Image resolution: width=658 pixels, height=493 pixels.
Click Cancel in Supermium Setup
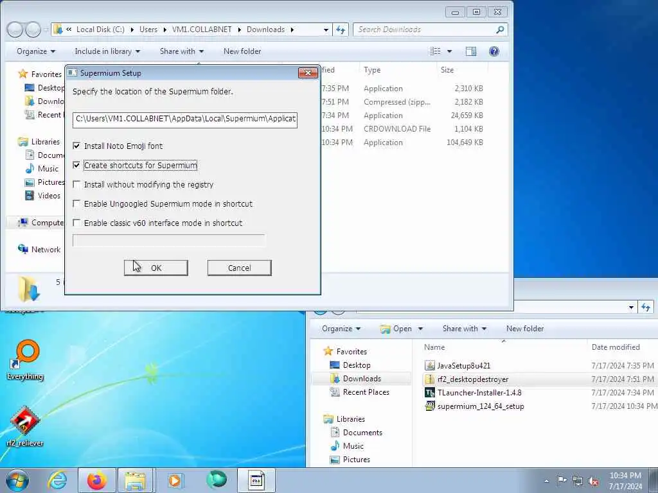point(239,268)
